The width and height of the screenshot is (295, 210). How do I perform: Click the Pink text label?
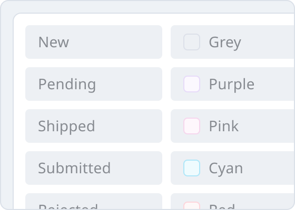coord(224,126)
